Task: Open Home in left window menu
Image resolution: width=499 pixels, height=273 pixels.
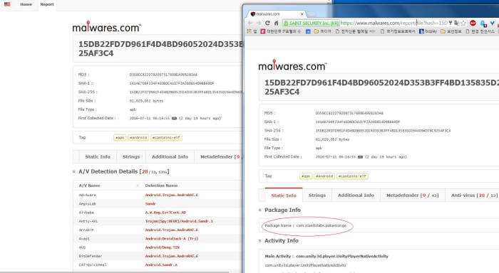Action: click(x=26, y=4)
